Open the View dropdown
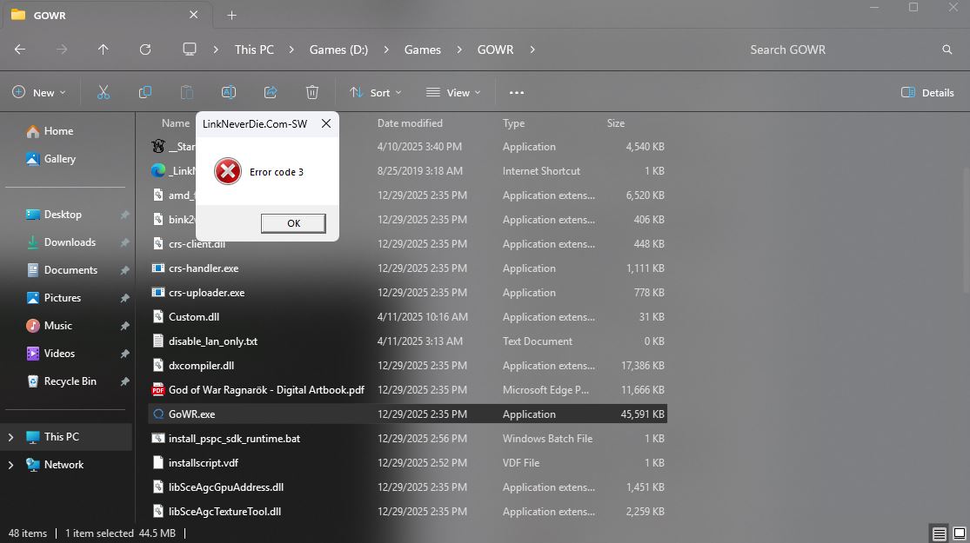Screen dimensions: 970x543 (452, 92)
